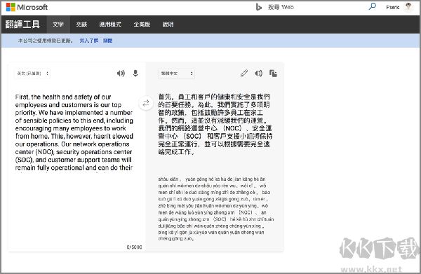Screen dimensions: 421x274
Task: Select the 文字 tab
Action: 58,25
